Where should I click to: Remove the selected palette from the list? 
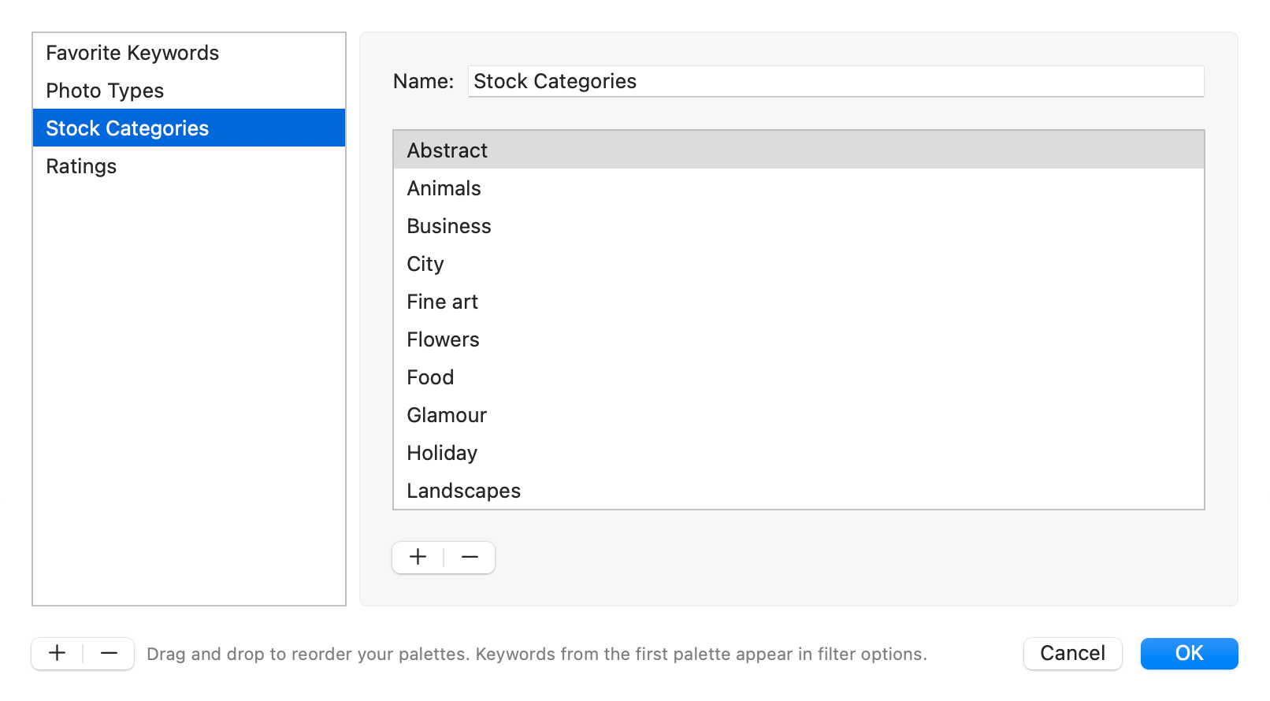(110, 654)
